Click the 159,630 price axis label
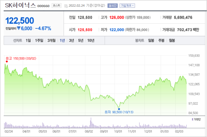The image size is (207, 137). click(x=194, y=56)
